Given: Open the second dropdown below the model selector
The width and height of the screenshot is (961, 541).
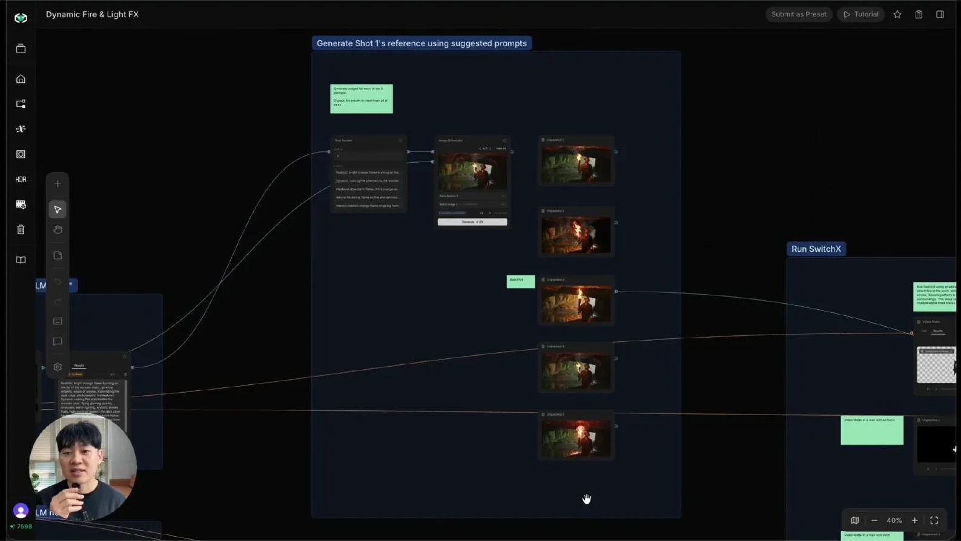Looking at the screenshot, I should 472,205.
